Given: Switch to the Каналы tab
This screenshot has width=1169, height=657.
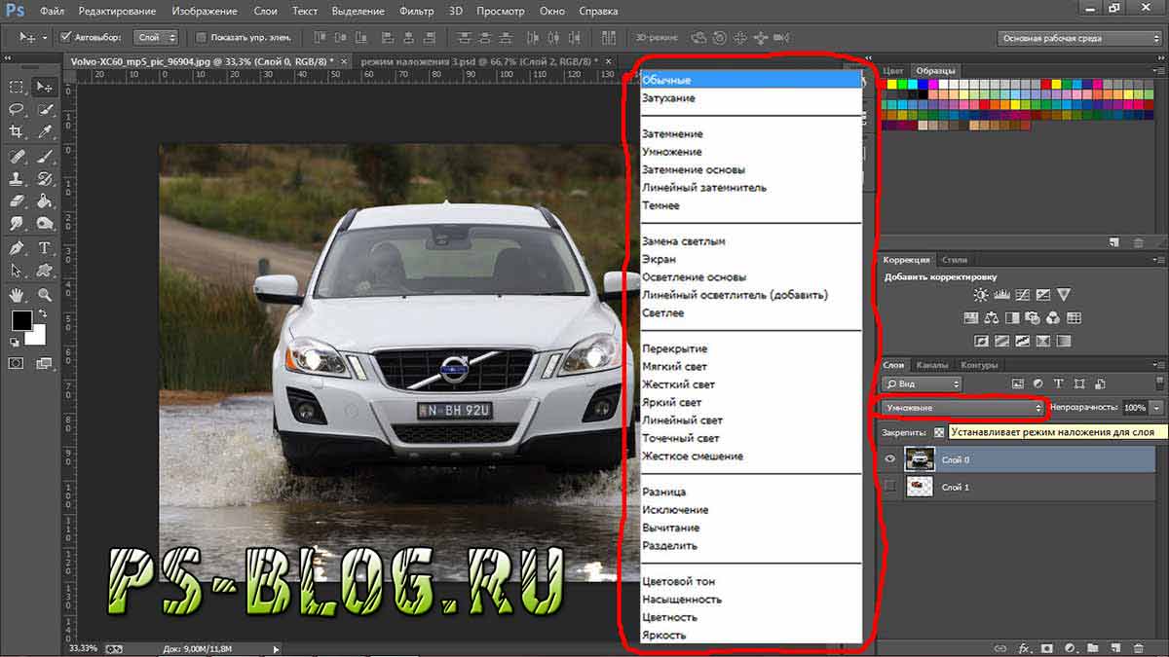Looking at the screenshot, I should [932, 365].
